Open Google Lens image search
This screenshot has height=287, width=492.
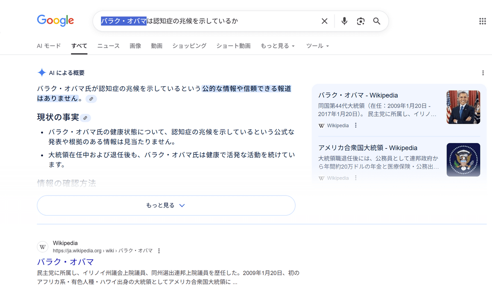(361, 21)
